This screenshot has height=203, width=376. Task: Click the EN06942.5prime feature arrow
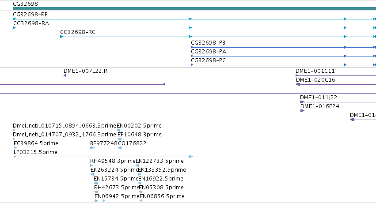[x=100, y=201]
